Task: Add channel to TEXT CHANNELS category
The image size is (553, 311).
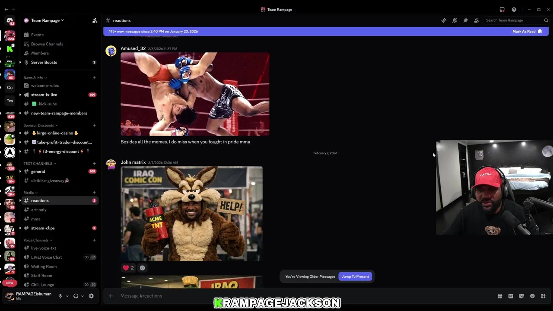Action: pyautogui.click(x=94, y=164)
